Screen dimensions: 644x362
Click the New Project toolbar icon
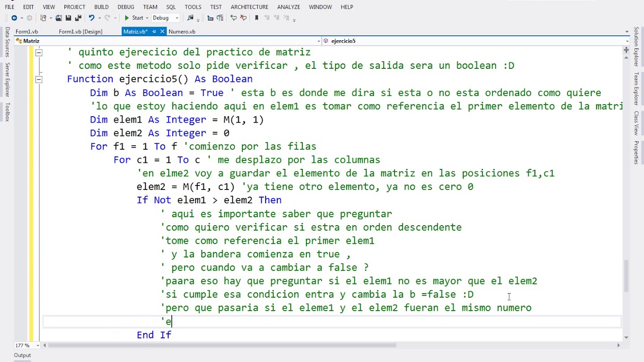tap(43, 18)
